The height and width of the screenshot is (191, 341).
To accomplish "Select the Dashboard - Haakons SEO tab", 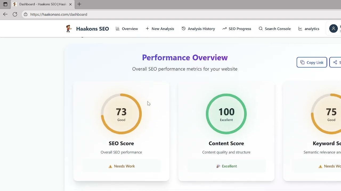I will [x=43, y=4].
